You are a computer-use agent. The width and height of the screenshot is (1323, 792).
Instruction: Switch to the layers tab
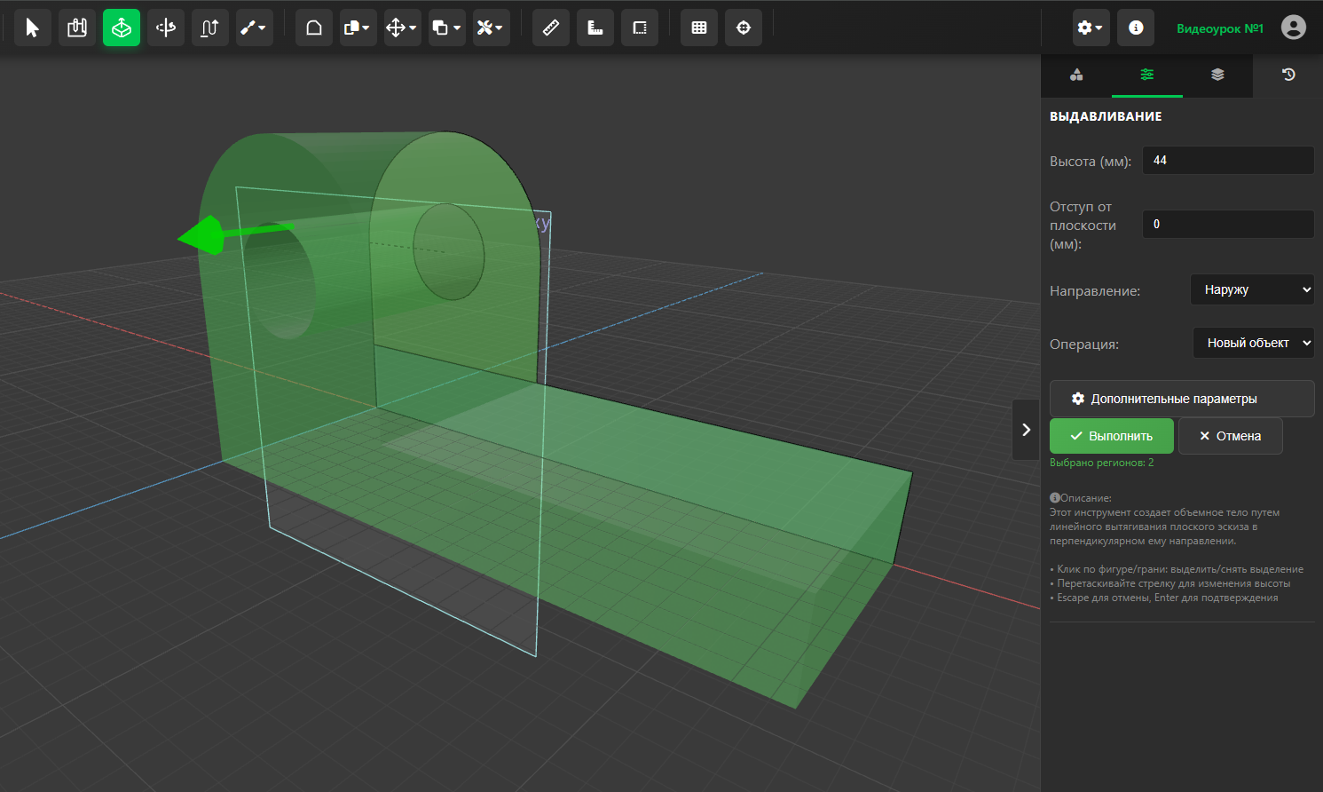(x=1217, y=75)
